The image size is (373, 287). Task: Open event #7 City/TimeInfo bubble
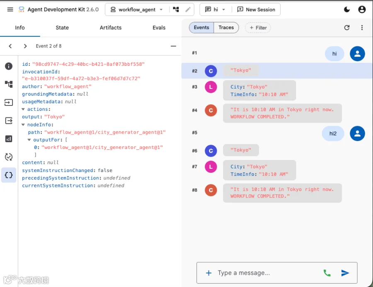pos(259,170)
